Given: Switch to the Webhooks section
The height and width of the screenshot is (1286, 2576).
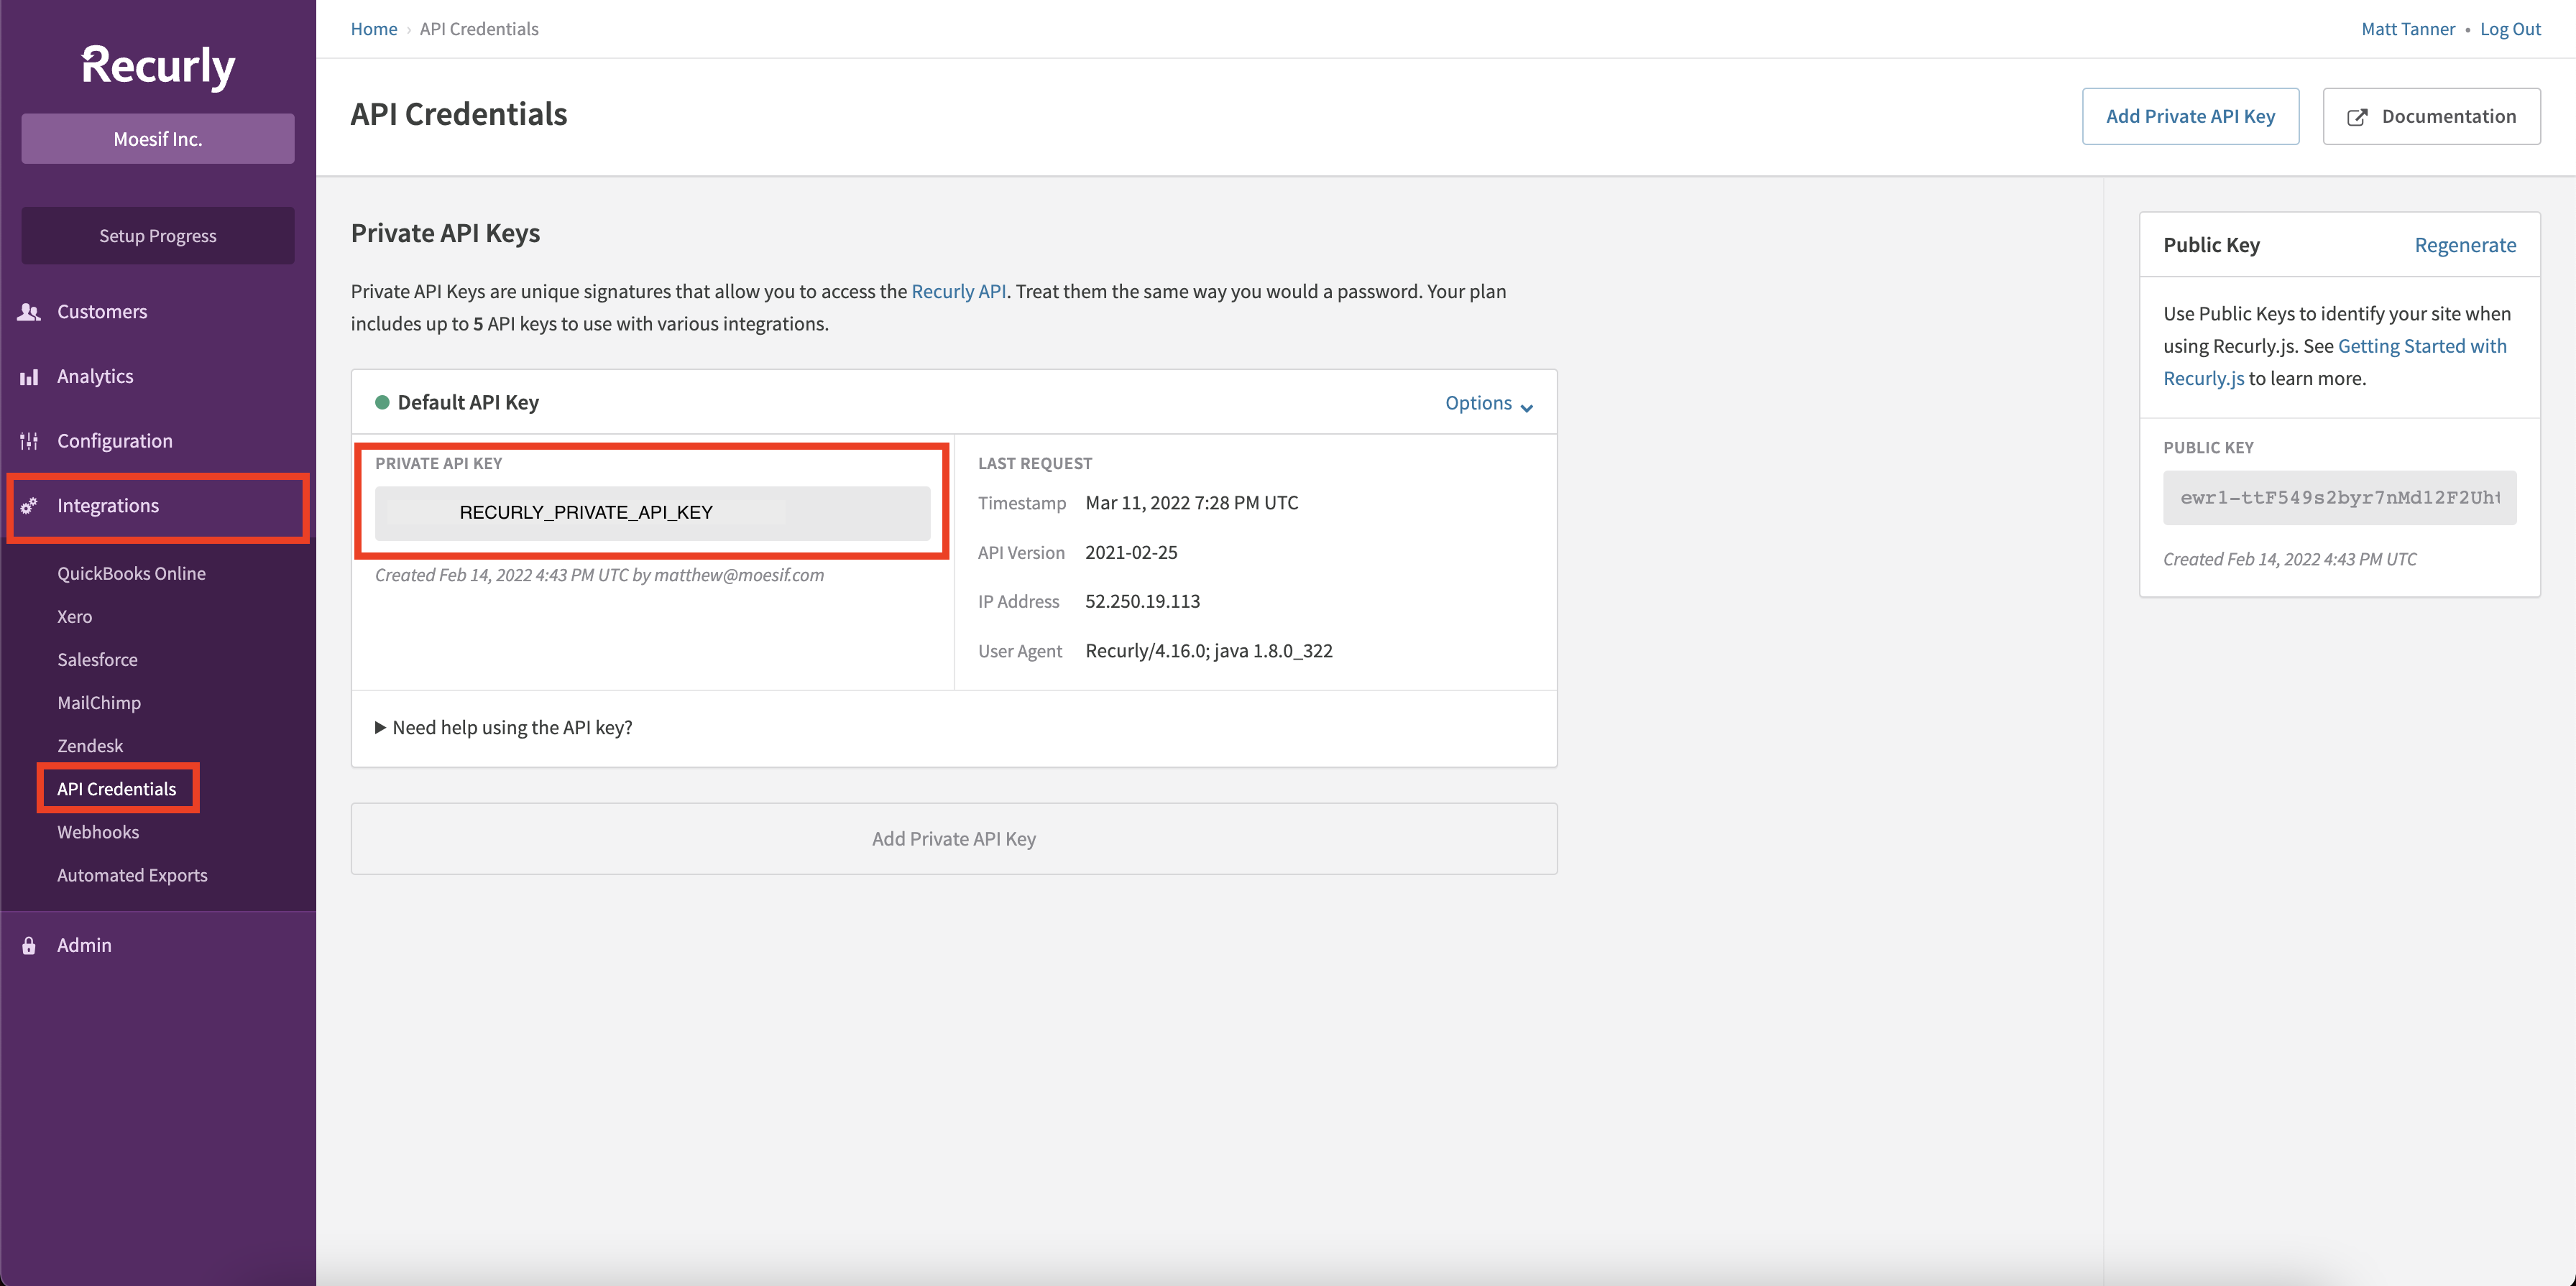Looking at the screenshot, I should (97, 831).
